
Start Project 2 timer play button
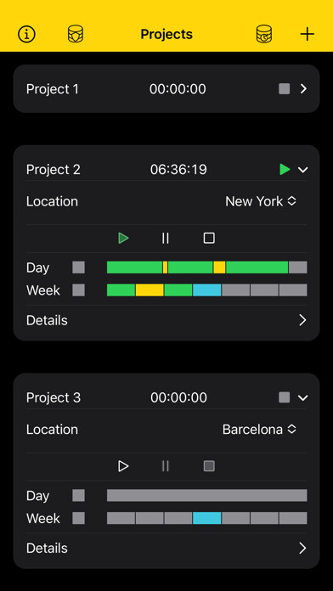(123, 239)
